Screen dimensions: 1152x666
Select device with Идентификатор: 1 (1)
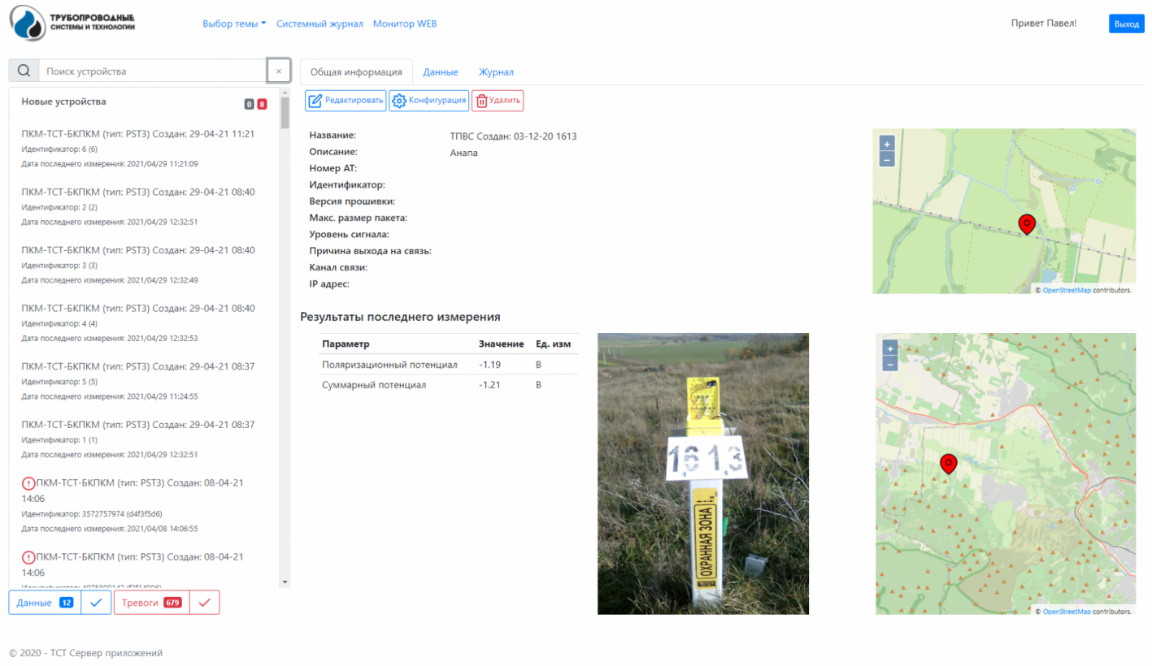(145, 439)
